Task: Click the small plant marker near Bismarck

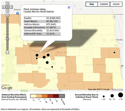Action: click(x=52, y=67)
